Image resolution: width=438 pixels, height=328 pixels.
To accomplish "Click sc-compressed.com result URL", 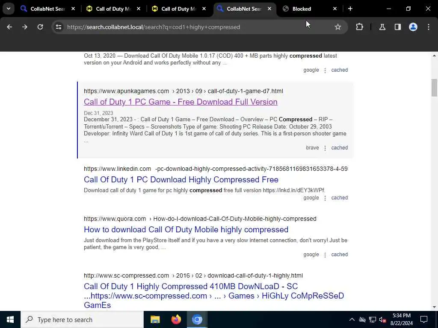I will (x=193, y=275).
